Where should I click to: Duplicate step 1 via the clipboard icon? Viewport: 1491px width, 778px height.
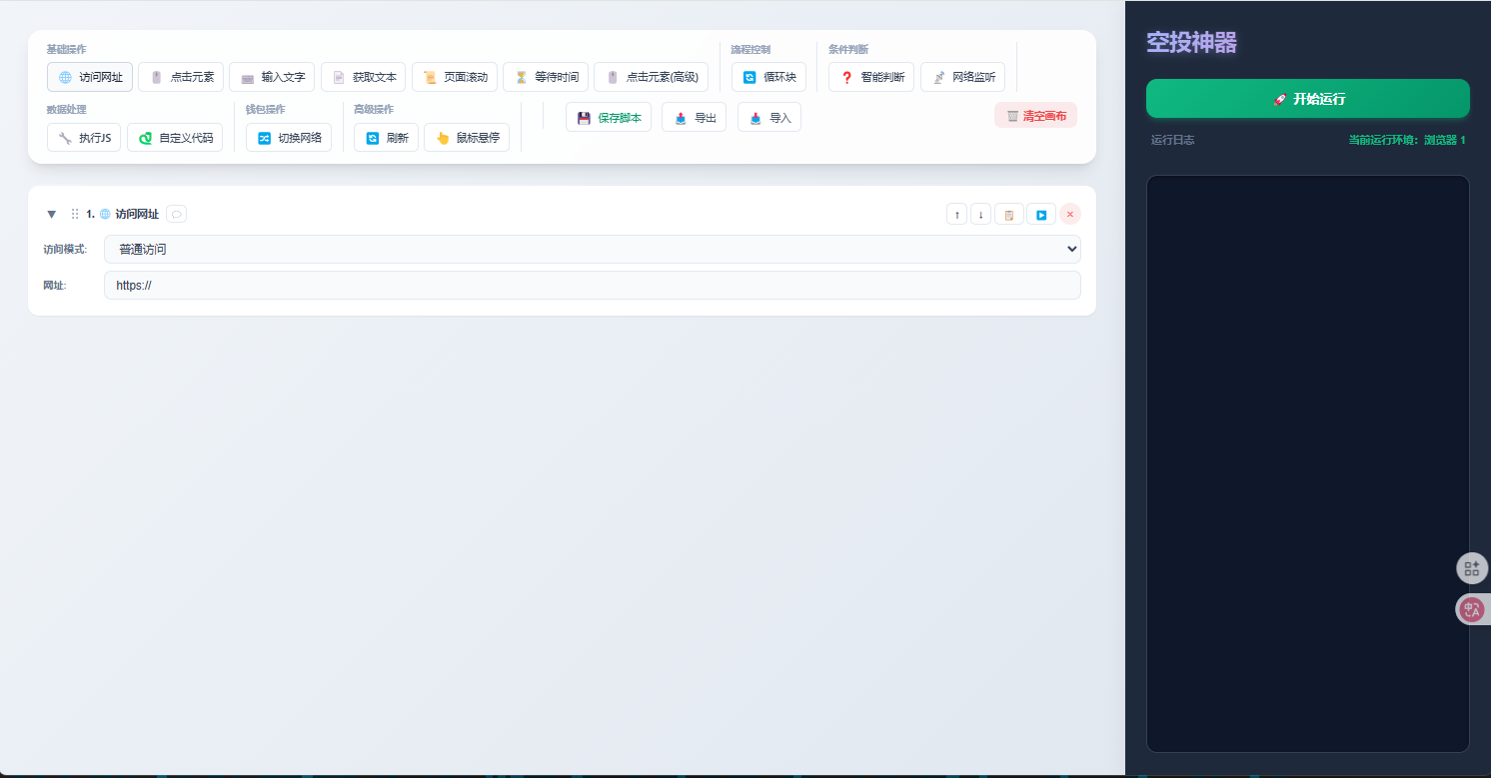(1008, 214)
